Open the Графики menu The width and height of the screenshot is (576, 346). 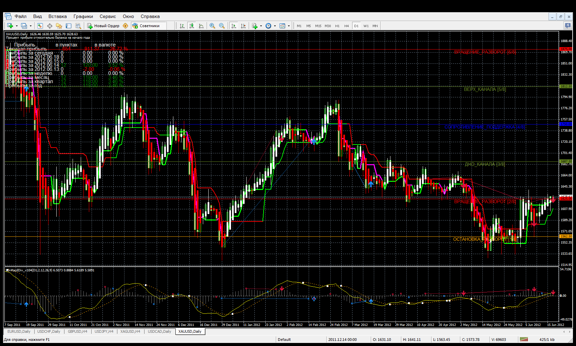[83, 16]
